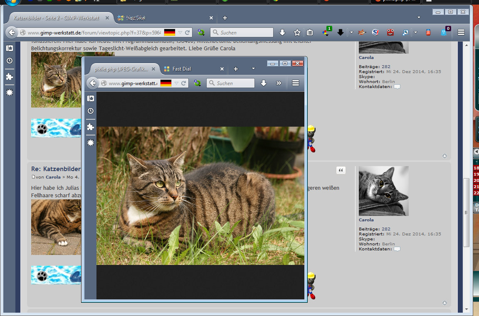
Task: Click the history clock icon in popup sidebar
Action: click(91, 111)
